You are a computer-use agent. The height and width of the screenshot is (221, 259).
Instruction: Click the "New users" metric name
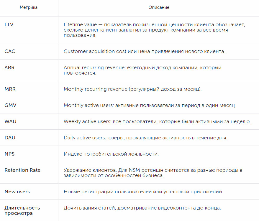coord(17,192)
